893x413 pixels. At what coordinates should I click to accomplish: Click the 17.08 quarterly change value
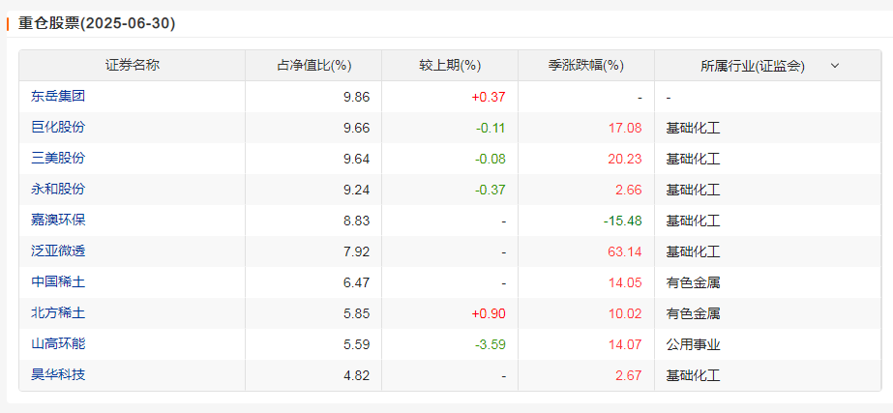[625, 129]
